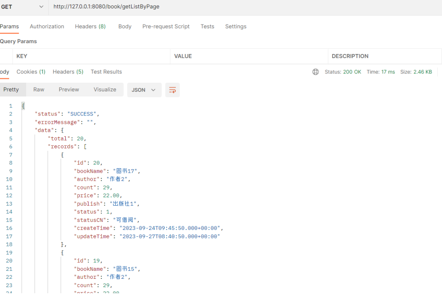Click the bookName value "图书15"

[x=125, y=269]
